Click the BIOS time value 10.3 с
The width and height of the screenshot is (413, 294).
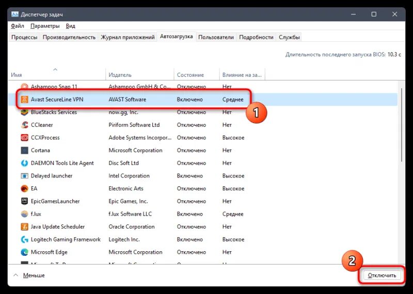tap(394, 55)
